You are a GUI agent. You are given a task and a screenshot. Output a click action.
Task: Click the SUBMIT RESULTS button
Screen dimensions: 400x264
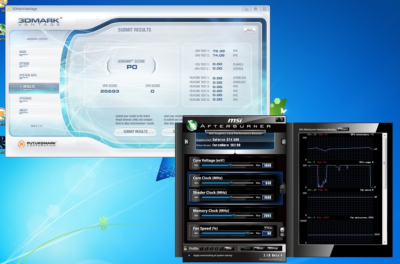point(136,132)
